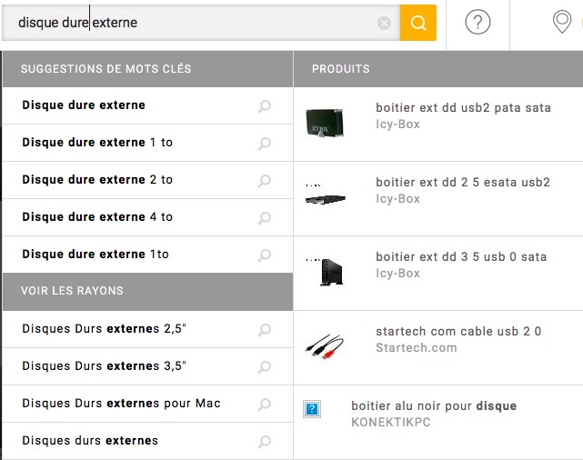Go to the 'Disques durs externes' category
Screen dimensions: 583x460
pyautogui.click(x=90, y=441)
